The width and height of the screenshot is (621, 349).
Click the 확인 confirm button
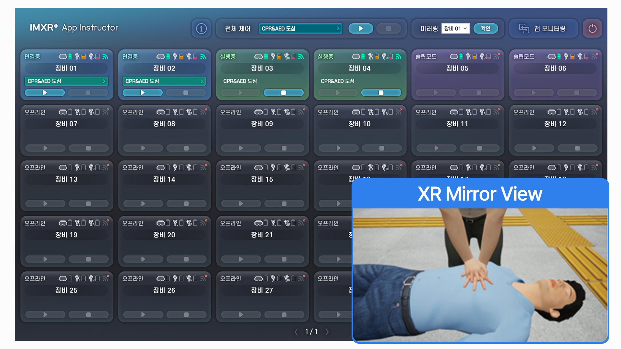(485, 28)
